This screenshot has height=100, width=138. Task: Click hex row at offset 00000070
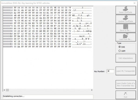pos(47,26)
